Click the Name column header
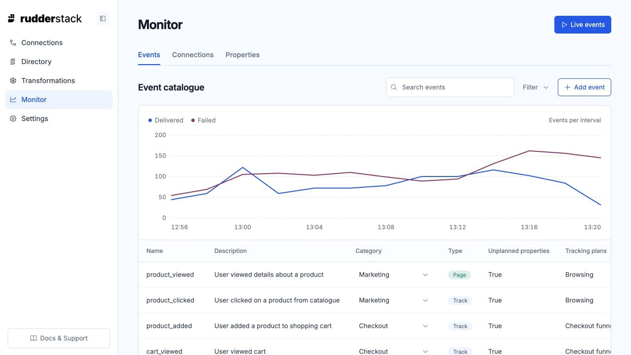Screen dimensions: 631x355 click(154, 251)
